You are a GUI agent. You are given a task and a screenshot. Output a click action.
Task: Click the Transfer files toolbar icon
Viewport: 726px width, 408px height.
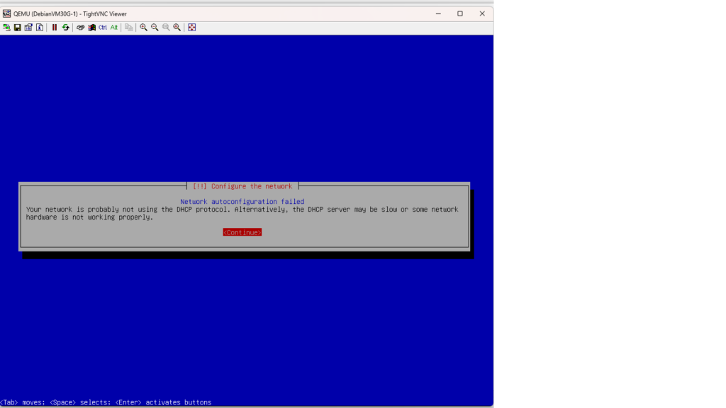tap(129, 28)
